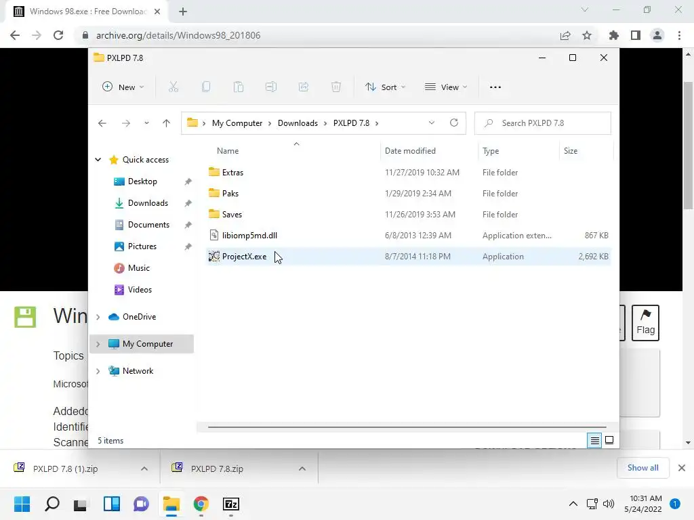The image size is (694, 520).
Task: Click the Cut scissors icon in toolbar
Action: pyautogui.click(x=173, y=87)
